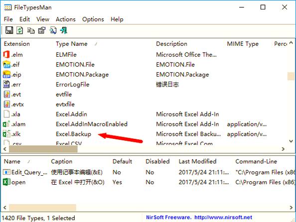Open the Properties toolbar icon
This screenshot has height=222, width=296.
(x=42, y=30)
